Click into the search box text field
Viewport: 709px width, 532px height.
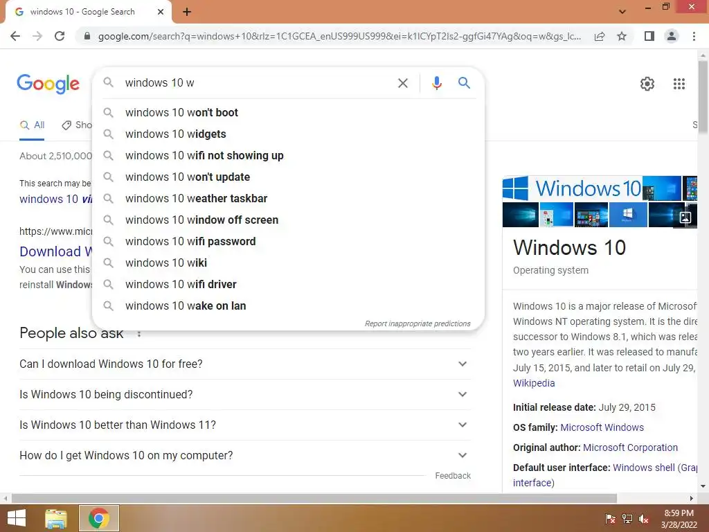click(x=258, y=83)
